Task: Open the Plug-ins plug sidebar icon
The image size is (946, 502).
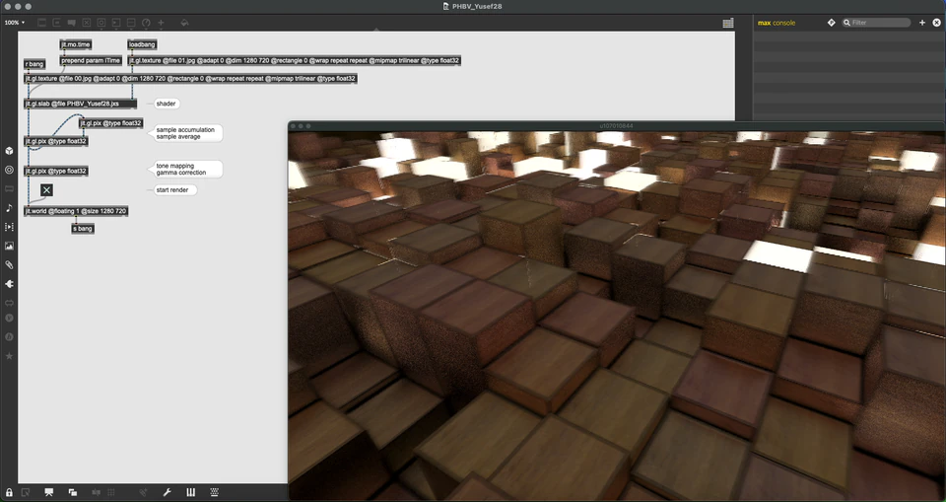Action: (x=9, y=284)
